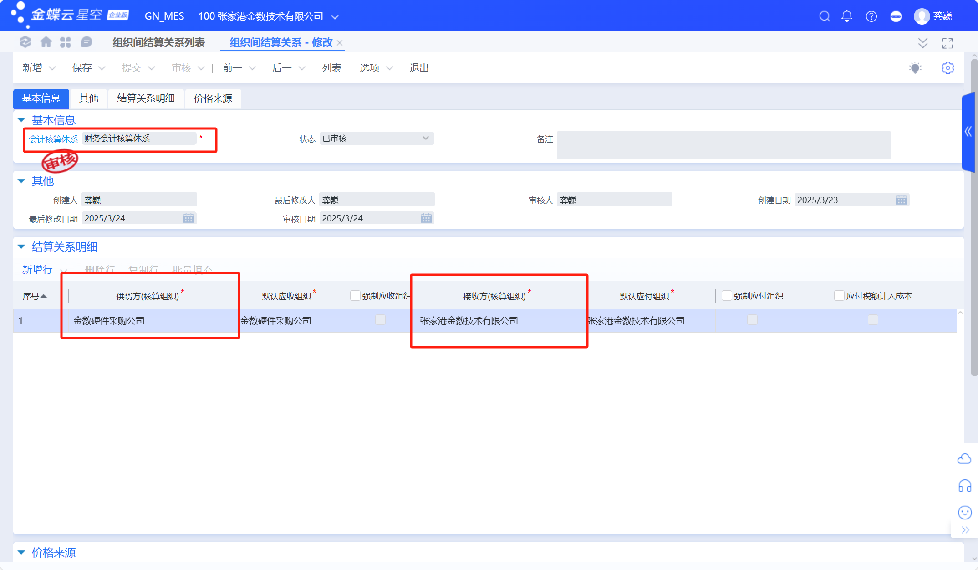This screenshot has width=978, height=570.
Task: Click the light bulb tips icon
Action: pos(915,68)
